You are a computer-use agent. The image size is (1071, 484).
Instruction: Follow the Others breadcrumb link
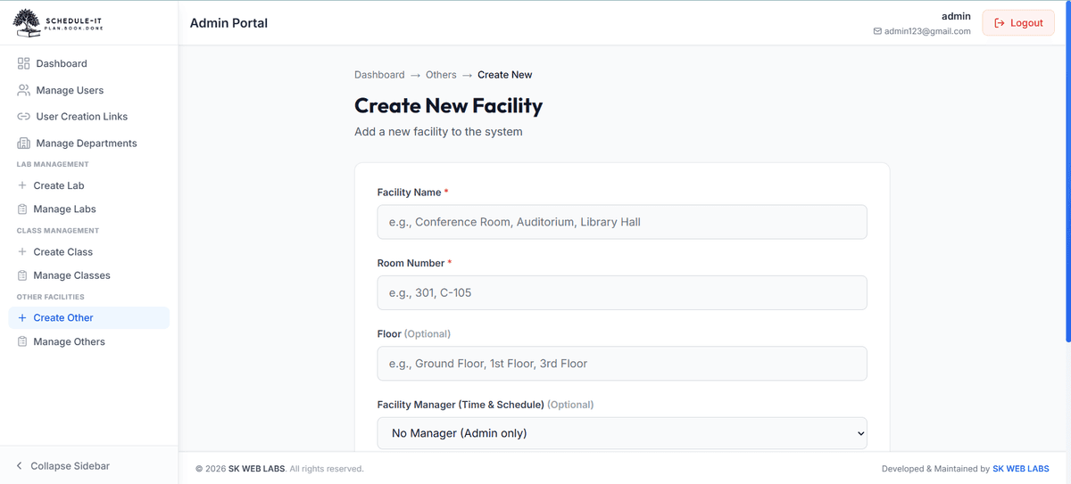click(441, 75)
